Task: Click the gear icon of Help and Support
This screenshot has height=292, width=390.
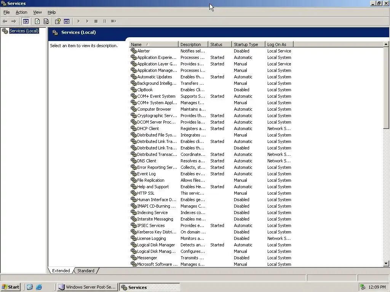Action: [x=134, y=186]
